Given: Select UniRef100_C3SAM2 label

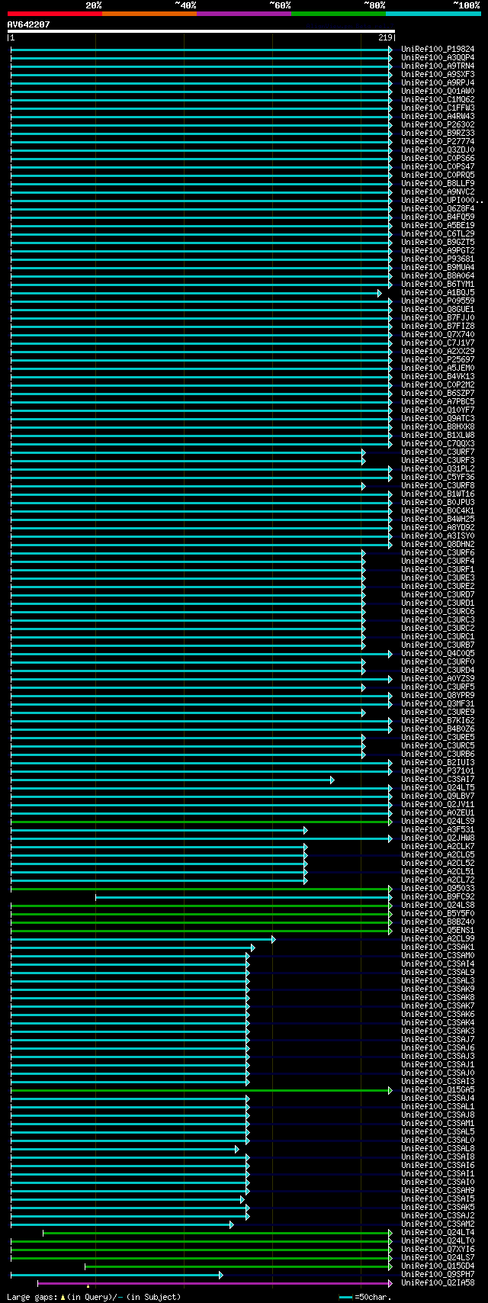Looking at the screenshot, I should (x=438, y=1224).
